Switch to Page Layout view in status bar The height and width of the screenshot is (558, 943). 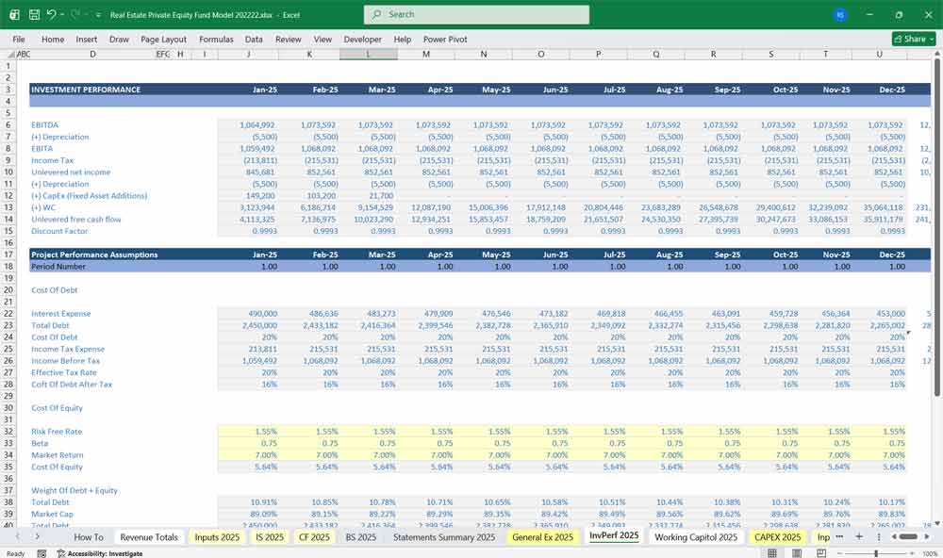coord(797,551)
